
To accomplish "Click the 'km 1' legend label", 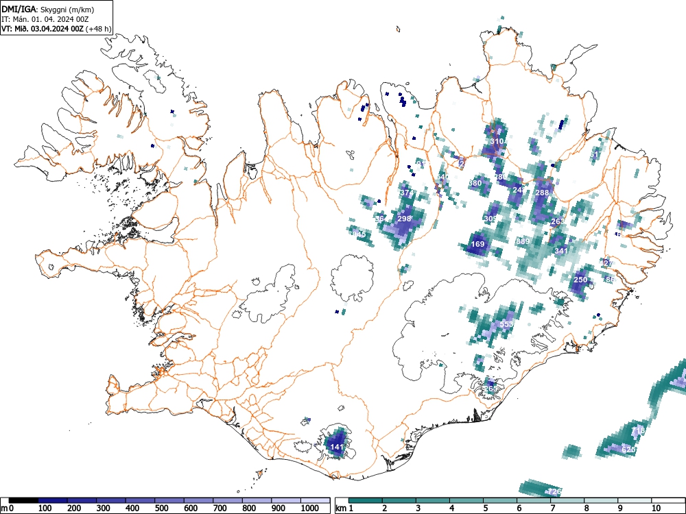I will point(345,508).
